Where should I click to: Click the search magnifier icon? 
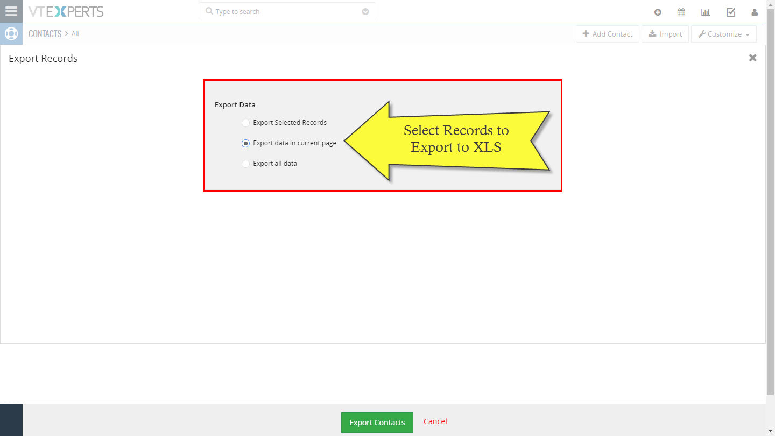209,11
